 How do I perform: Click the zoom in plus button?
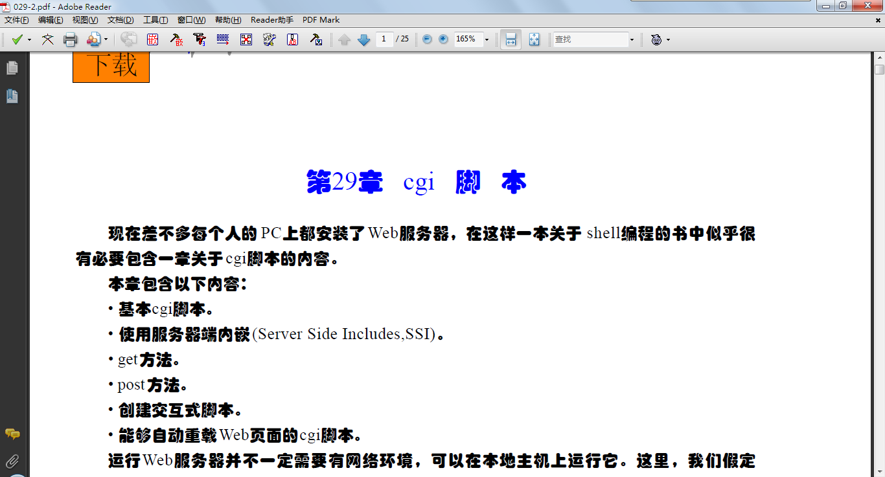point(443,39)
